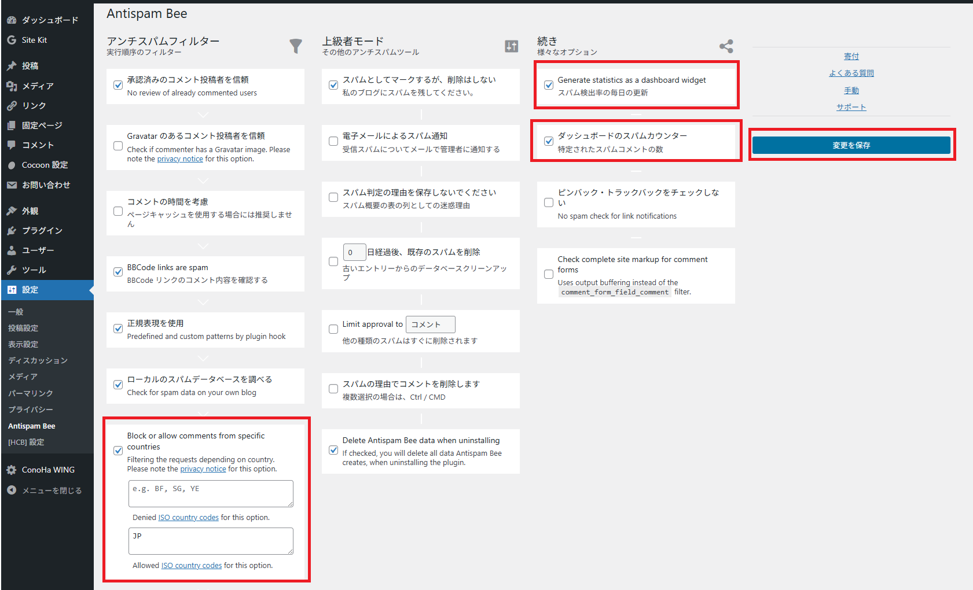Open the Limit approval to コメント dropdown

click(x=431, y=325)
